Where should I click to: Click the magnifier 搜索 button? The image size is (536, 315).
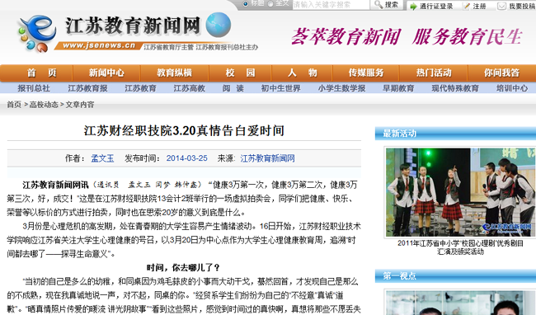pyautogui.click(x=387, y=5)
